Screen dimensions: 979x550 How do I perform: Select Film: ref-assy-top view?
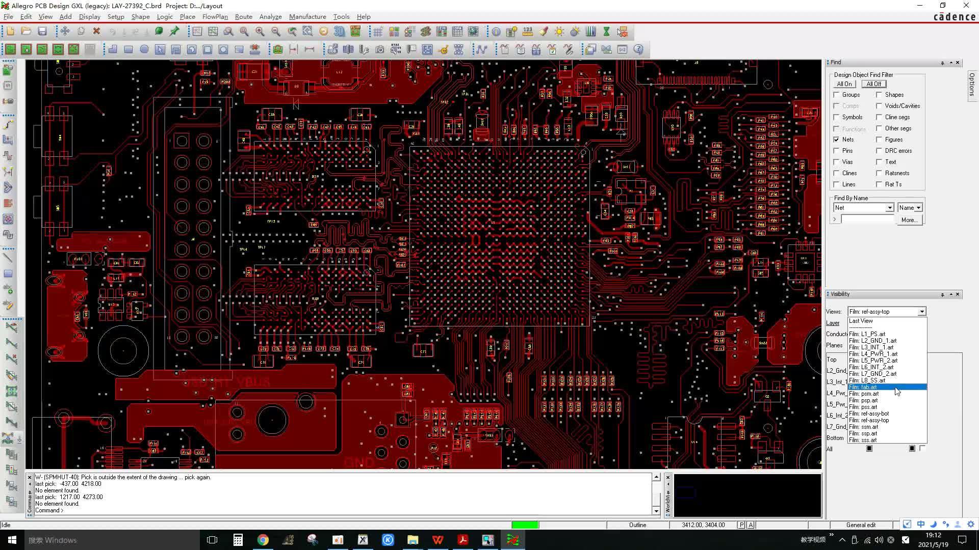point(871,420)
